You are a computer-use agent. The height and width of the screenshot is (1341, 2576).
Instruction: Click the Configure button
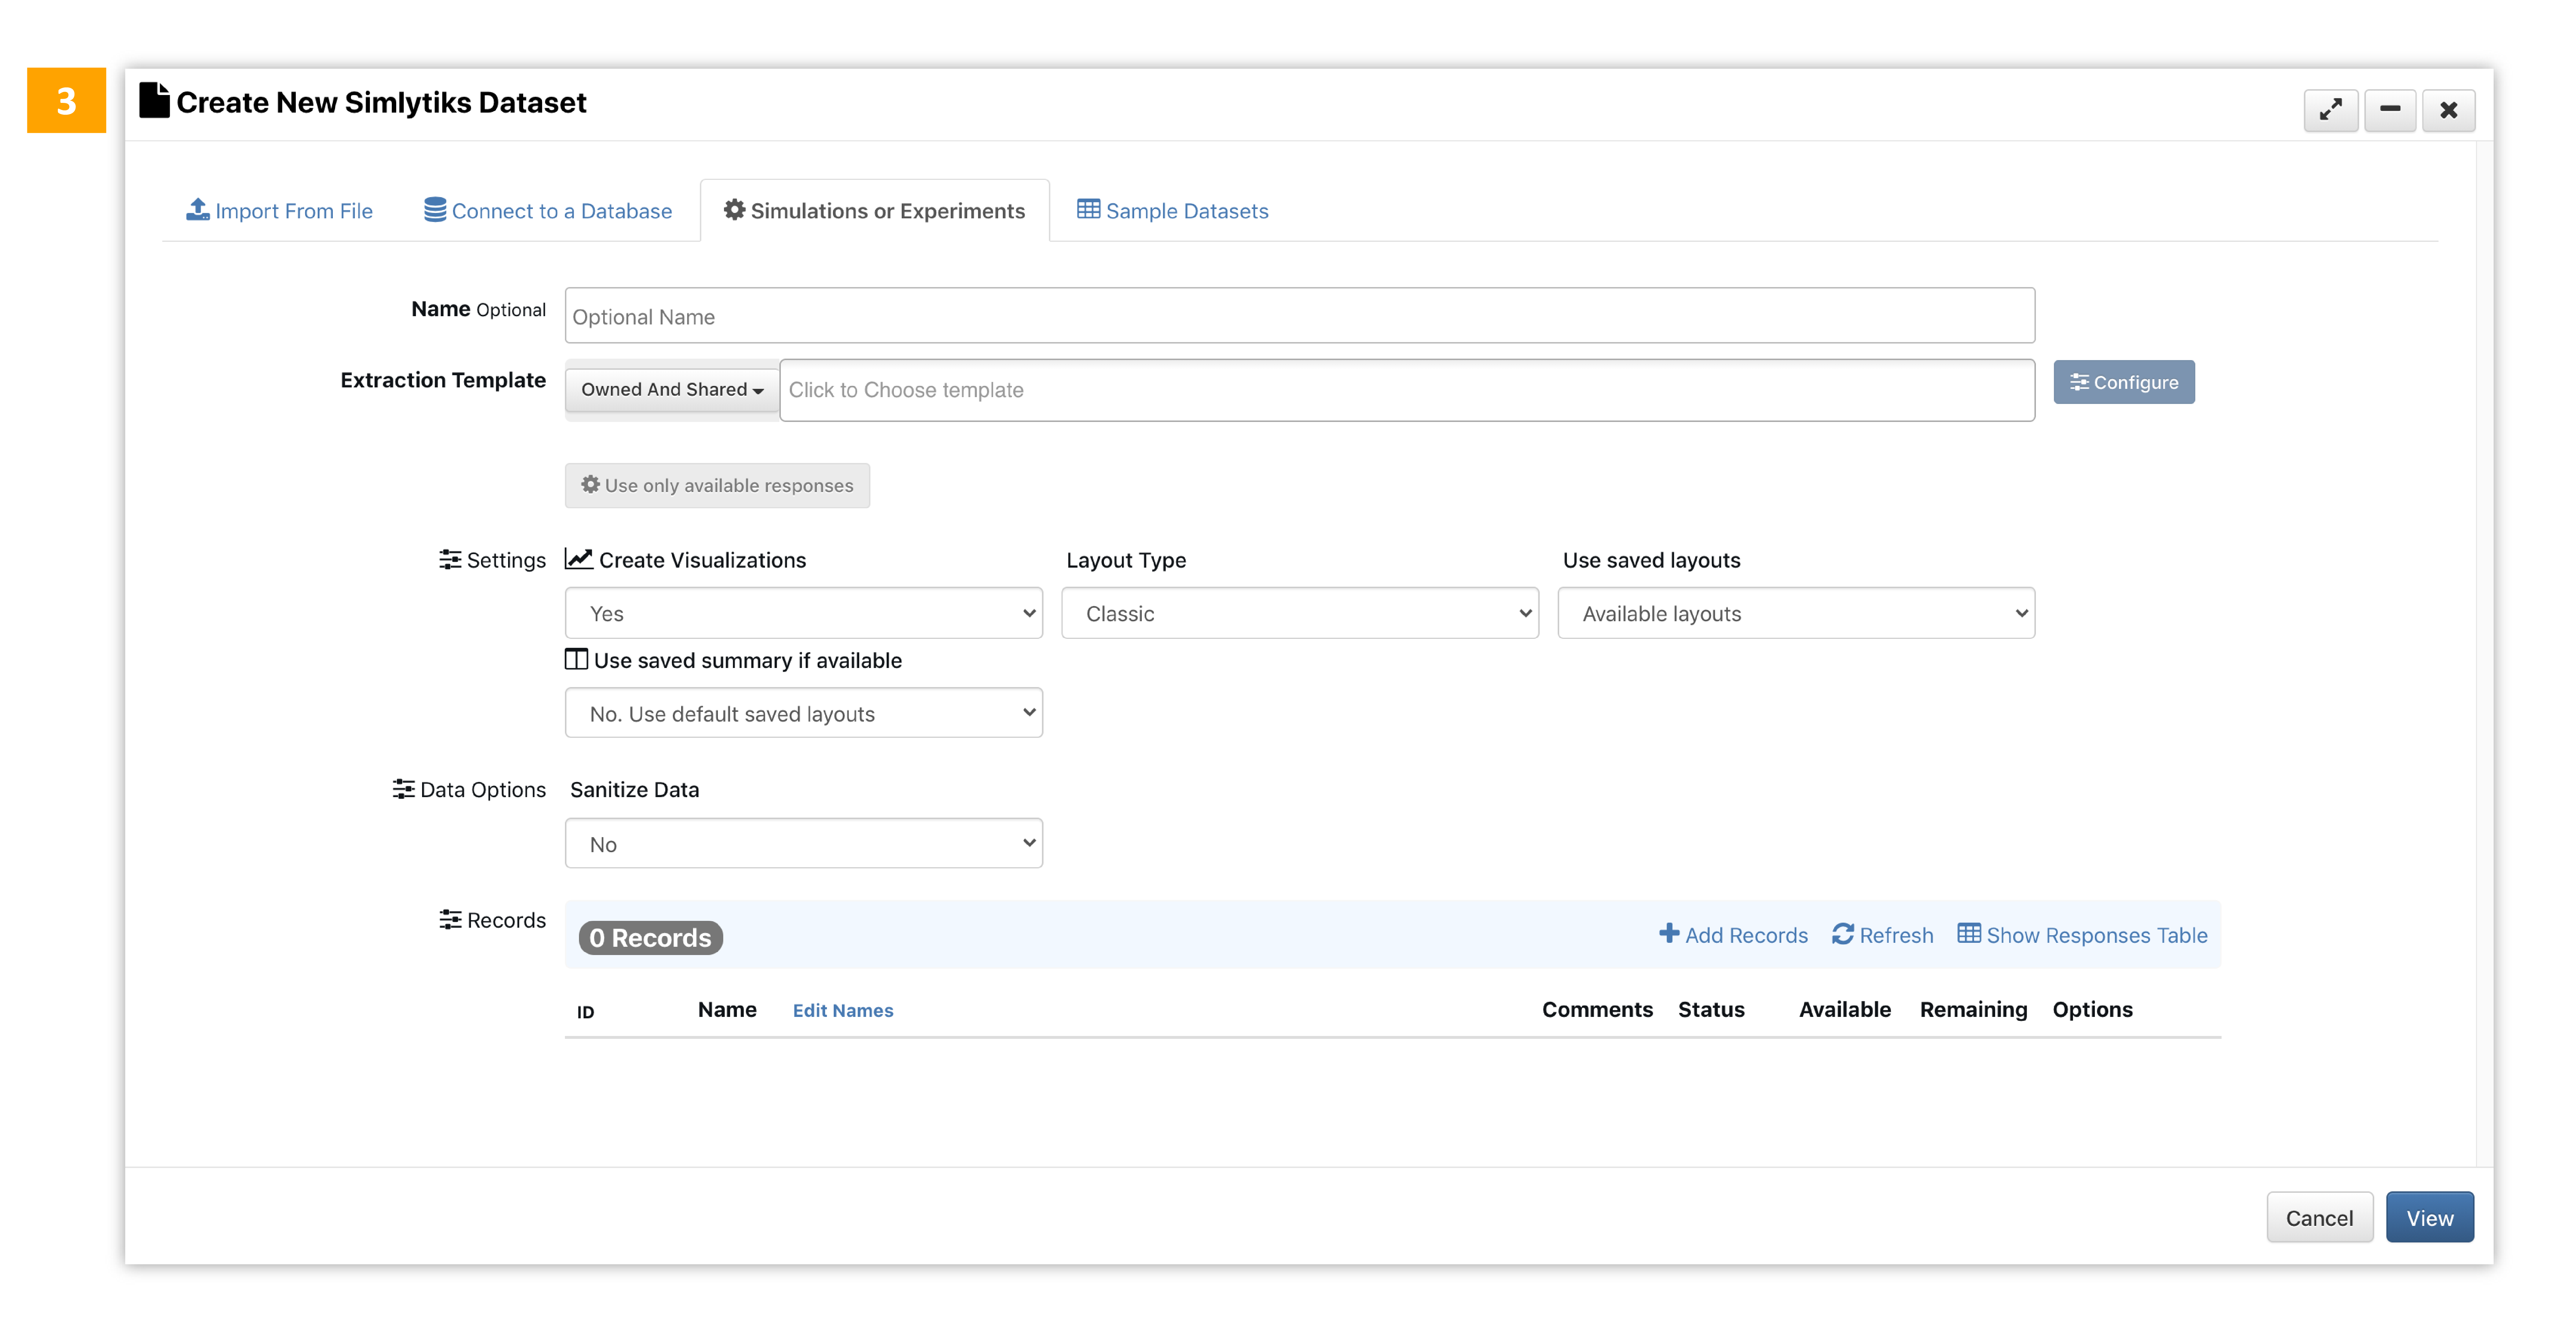(2124, 382)
